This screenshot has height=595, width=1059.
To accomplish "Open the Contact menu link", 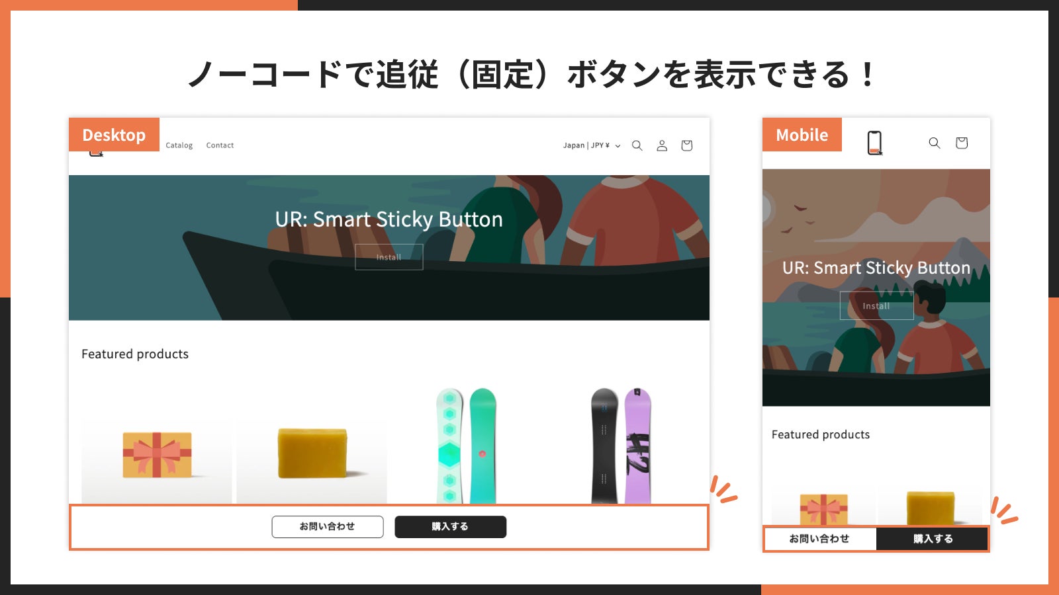I will [220, 145].
